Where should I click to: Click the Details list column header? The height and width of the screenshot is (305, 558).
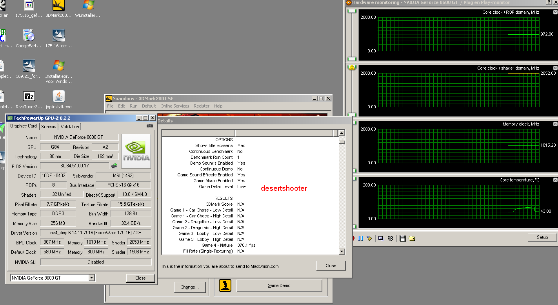(249, 133)
